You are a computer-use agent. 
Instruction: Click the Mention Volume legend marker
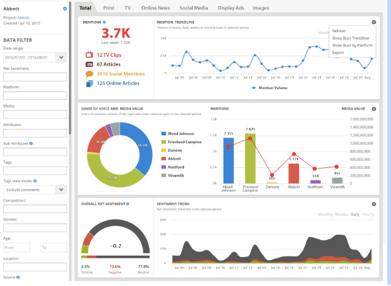tap(254, 88)
